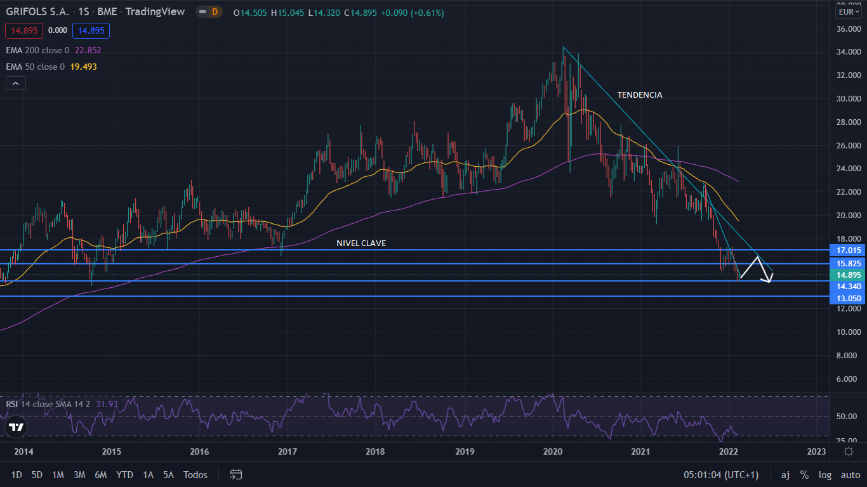Toggle percent scale mode

coord(804,474)
